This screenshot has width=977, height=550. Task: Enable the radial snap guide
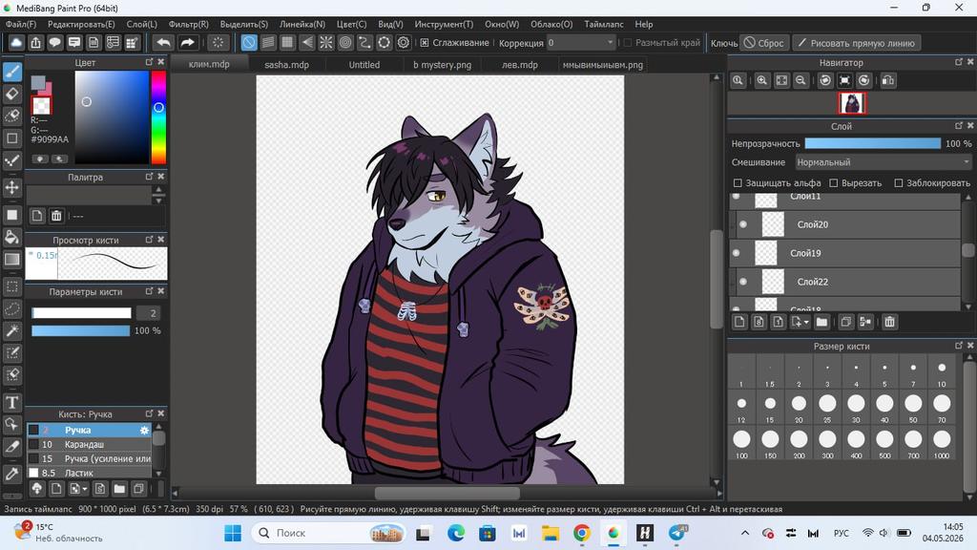326,42
